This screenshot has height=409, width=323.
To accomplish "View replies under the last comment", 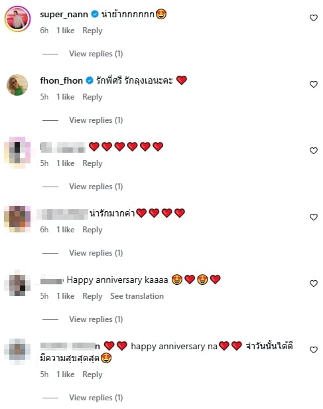I will 96,398.
